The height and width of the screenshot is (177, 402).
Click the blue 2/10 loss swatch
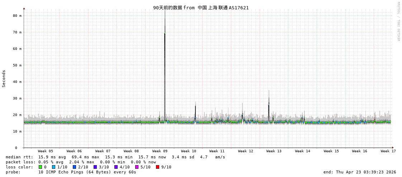(x=74, y=167)
